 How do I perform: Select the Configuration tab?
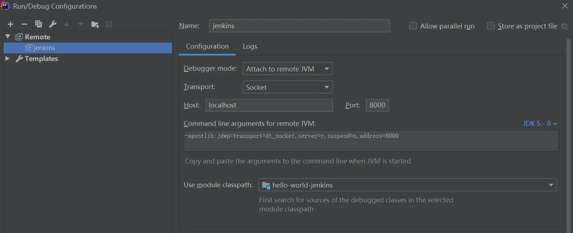(x=207, y=47)
